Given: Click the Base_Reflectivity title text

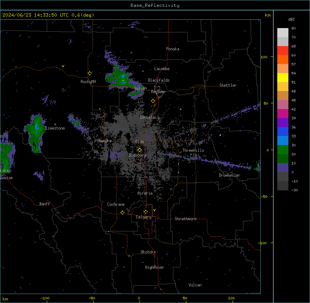Looking at the screenshot, I should point(155,5).
